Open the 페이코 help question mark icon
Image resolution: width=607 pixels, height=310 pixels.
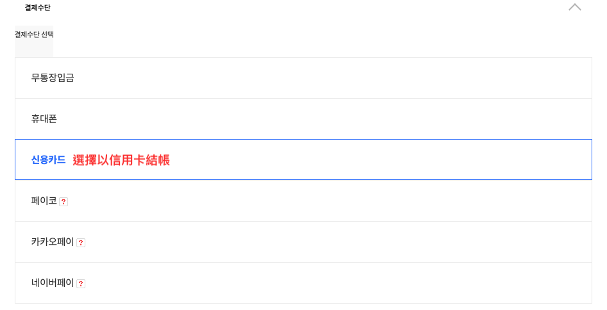point(64,202)
